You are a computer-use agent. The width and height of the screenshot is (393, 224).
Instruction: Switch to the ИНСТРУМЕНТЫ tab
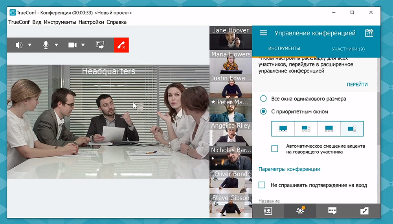click(284, 48)
